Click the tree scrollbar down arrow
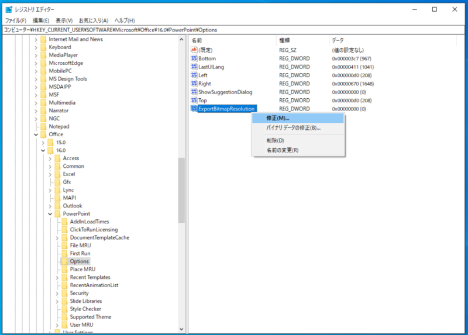 coord(181,329)
